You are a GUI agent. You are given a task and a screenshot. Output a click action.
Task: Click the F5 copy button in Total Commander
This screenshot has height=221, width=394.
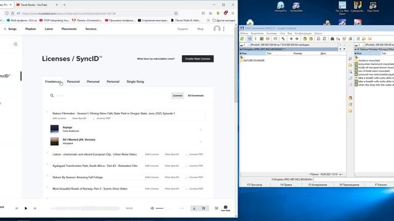coord(318,185)
